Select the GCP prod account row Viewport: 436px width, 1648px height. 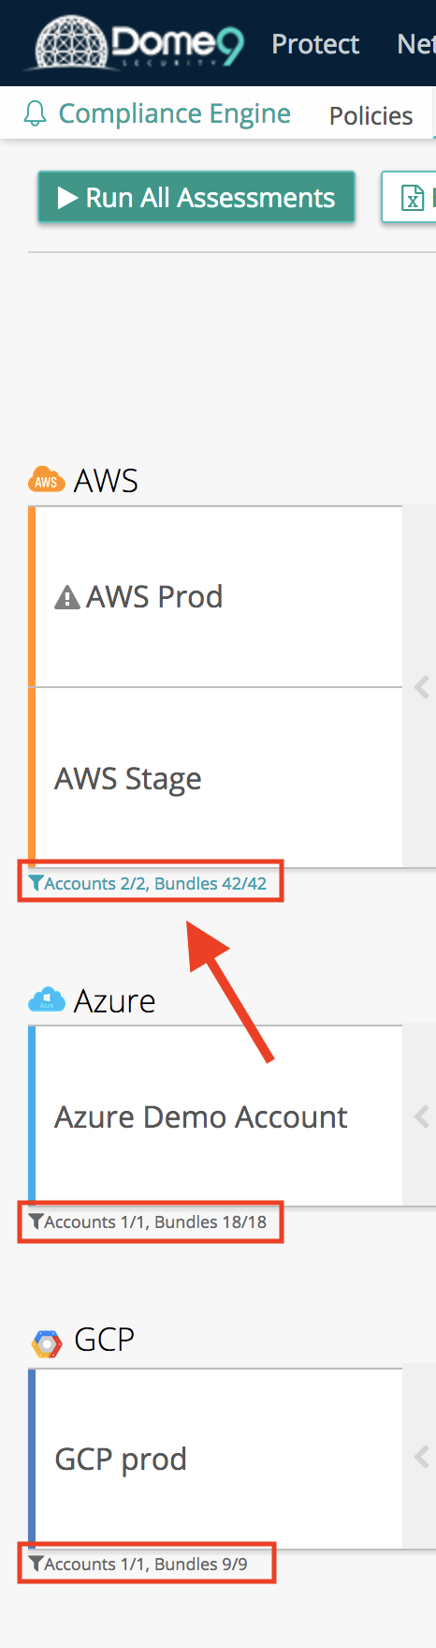point(219,1459)
